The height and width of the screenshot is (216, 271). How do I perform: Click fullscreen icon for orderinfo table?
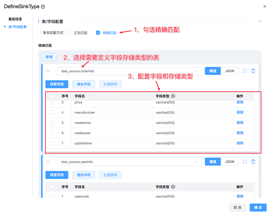pos(245,71)
